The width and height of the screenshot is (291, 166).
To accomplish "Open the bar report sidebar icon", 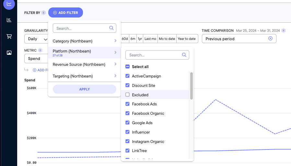I will click(x=9, y=20).
